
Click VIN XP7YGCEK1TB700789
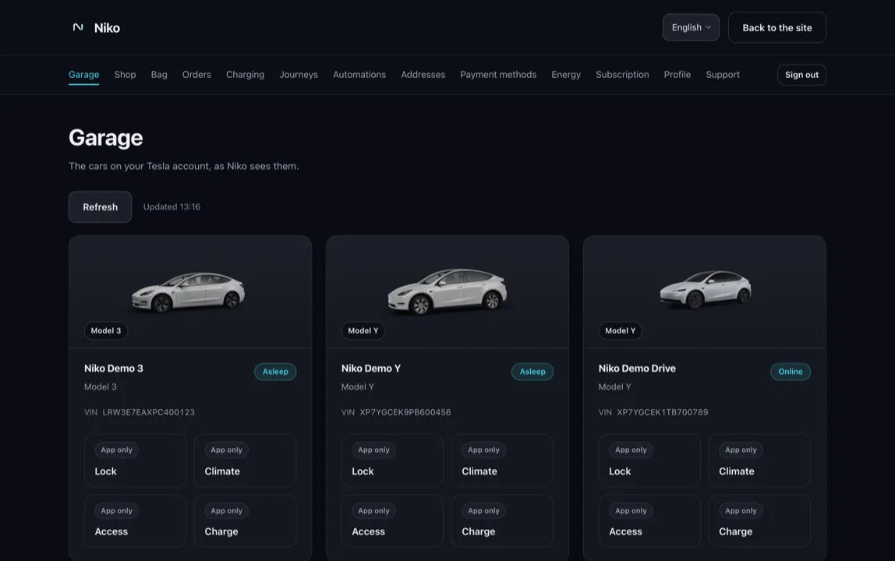pos(653,412)
